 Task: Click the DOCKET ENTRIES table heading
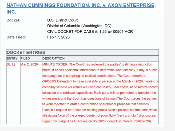click(x=26, y=53)
